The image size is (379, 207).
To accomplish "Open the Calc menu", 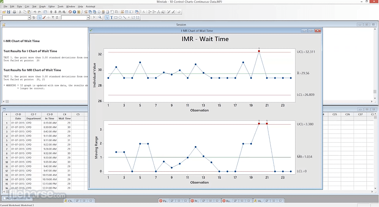I will click(27, 6).
